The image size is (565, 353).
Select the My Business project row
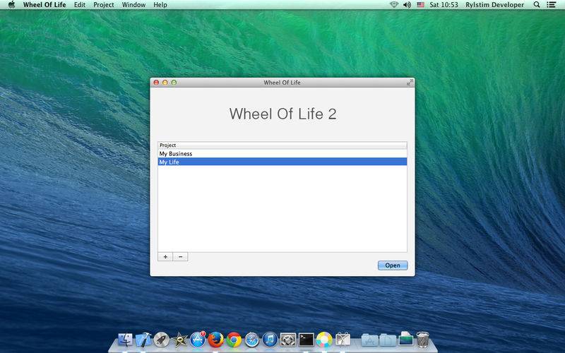tap(282, 154)
